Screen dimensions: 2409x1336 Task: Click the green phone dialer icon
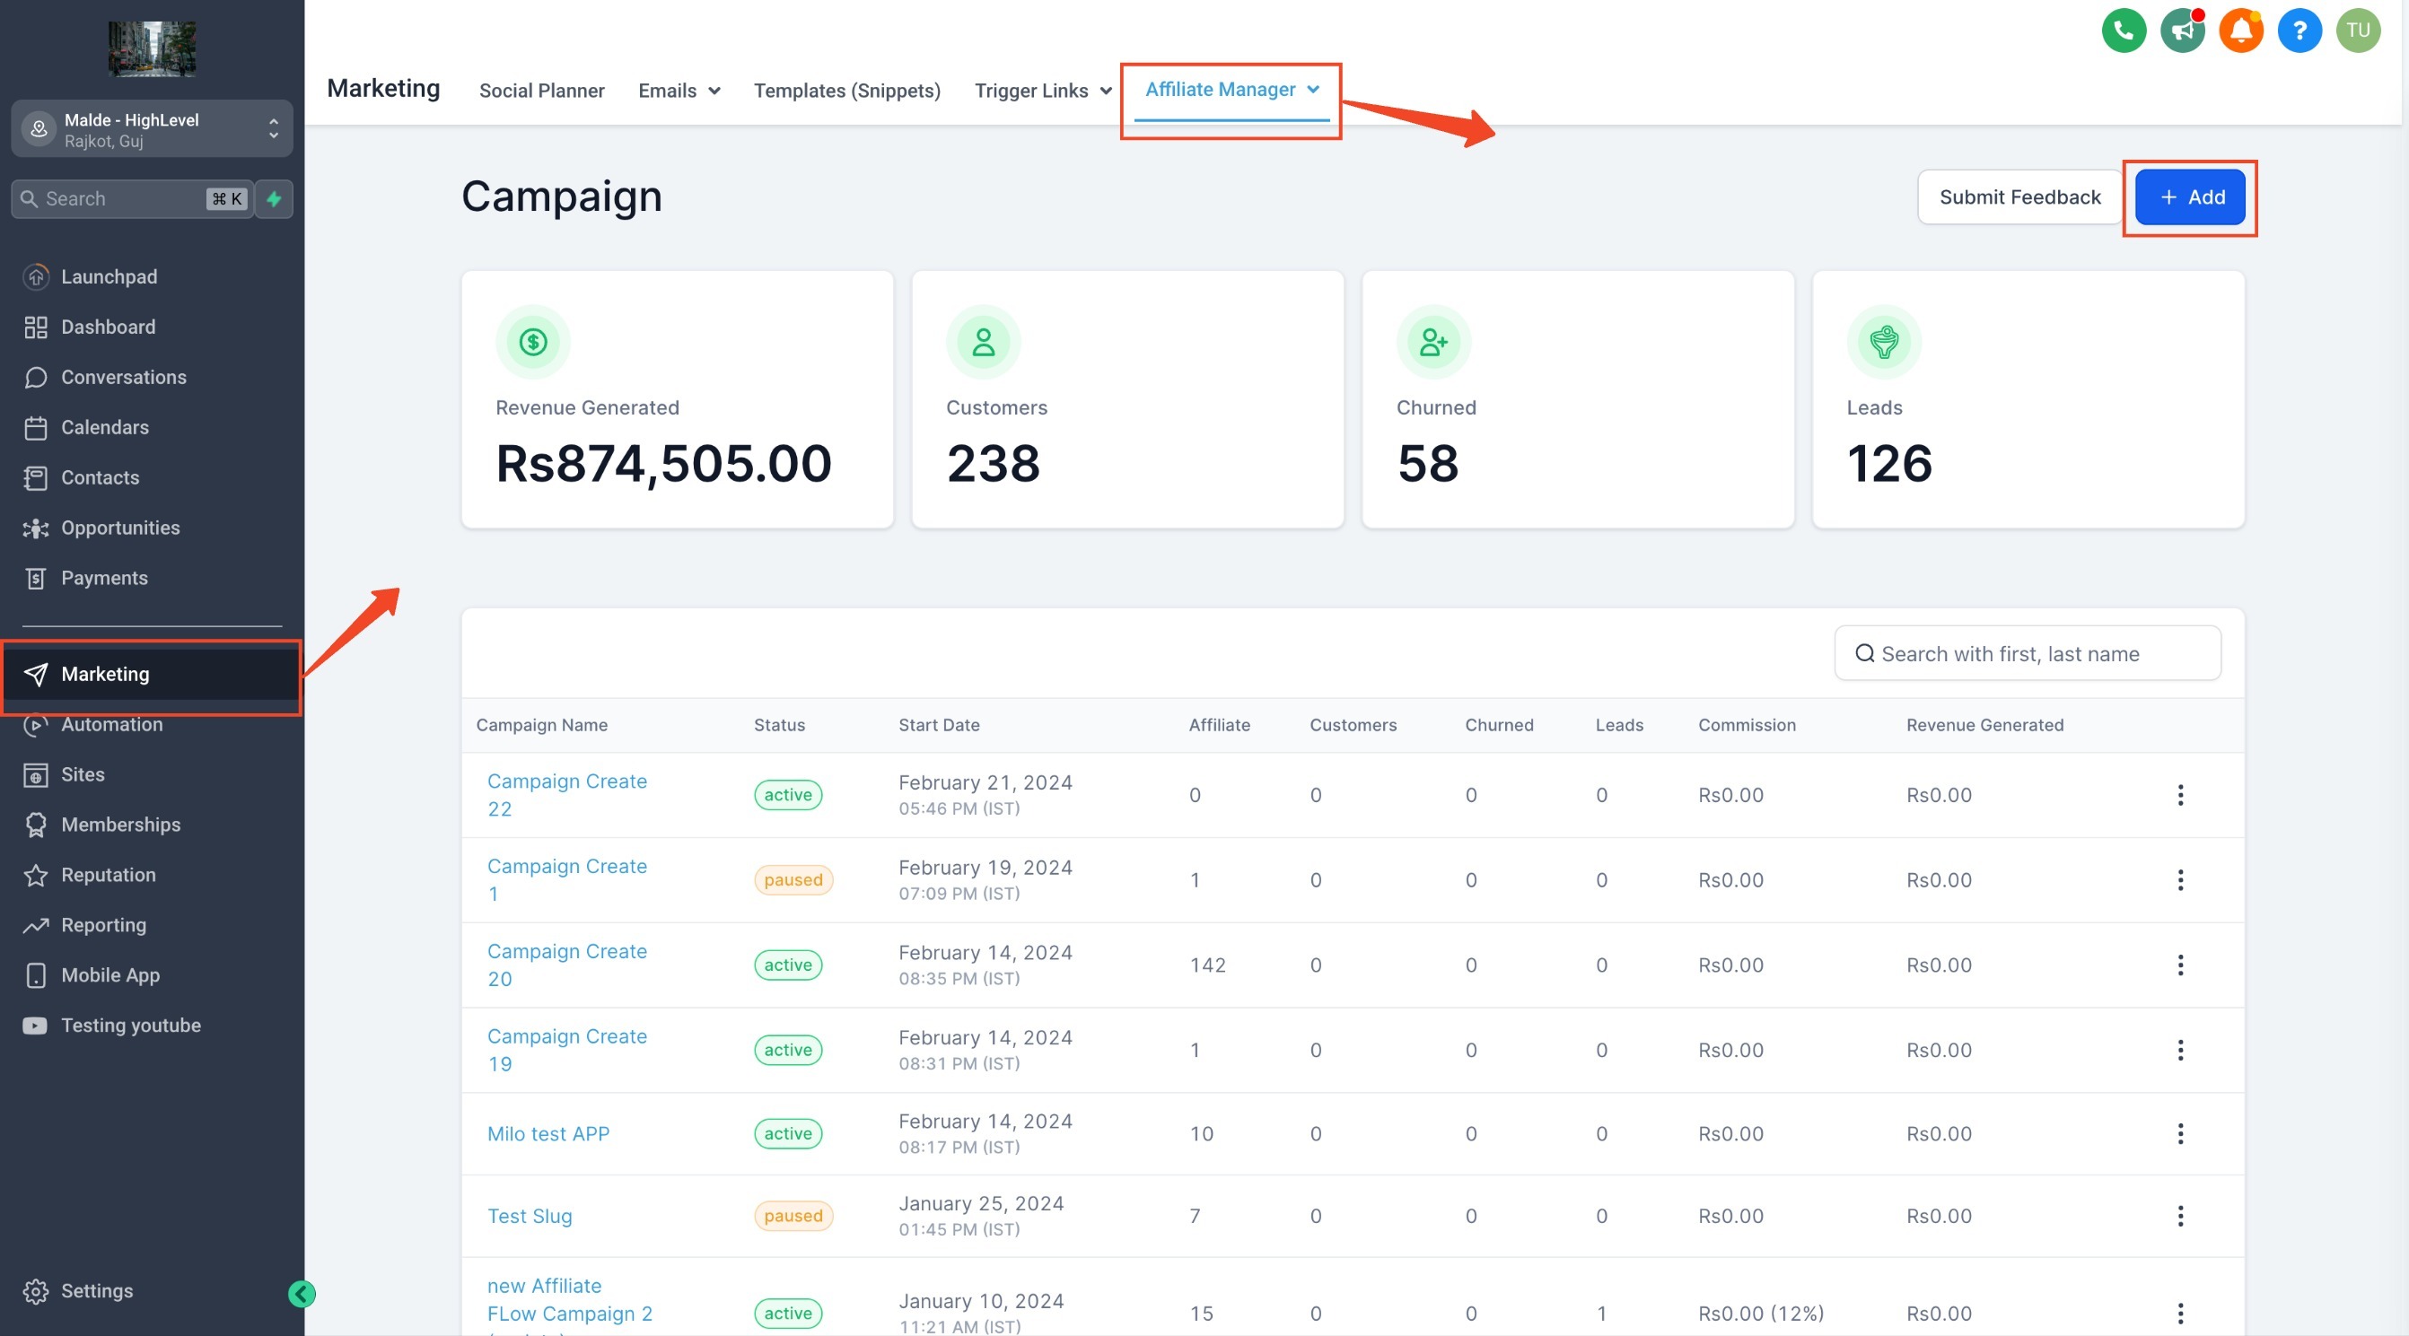click(x=2123, y=31)
